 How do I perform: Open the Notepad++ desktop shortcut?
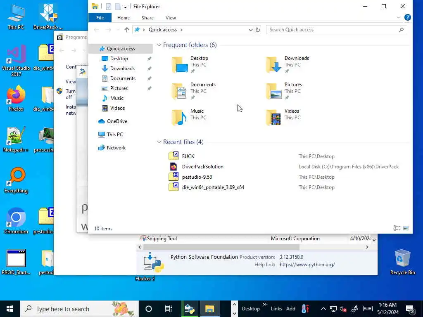[x=16, y=140]
